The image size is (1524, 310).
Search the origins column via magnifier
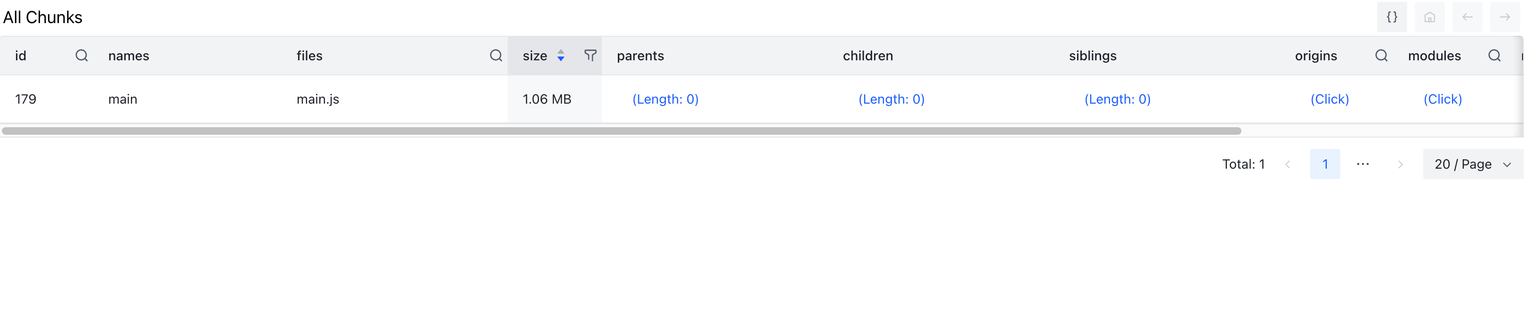pyautogui.click(x=1381, y=56)
